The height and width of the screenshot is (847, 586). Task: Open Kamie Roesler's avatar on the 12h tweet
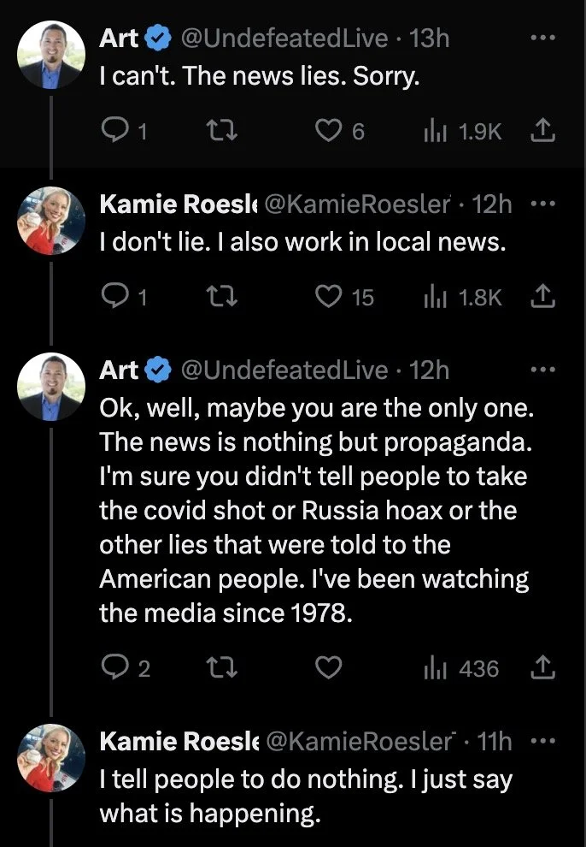click(x=51, y=221)
